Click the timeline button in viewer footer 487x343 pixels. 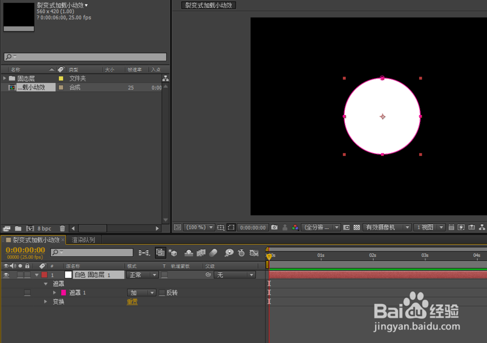pos(471,228)
